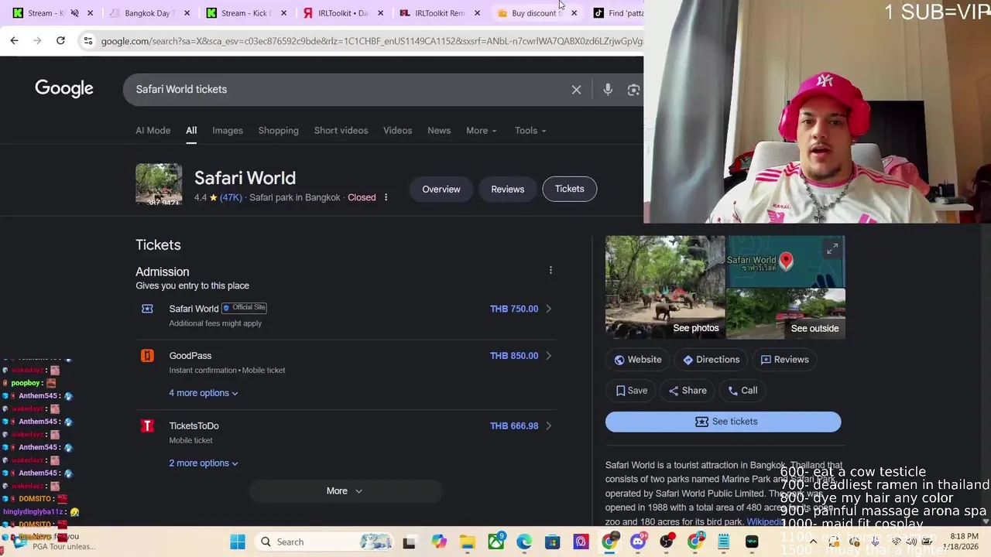
Task: Share the Safari World listing
Action: tap(688, 391)
